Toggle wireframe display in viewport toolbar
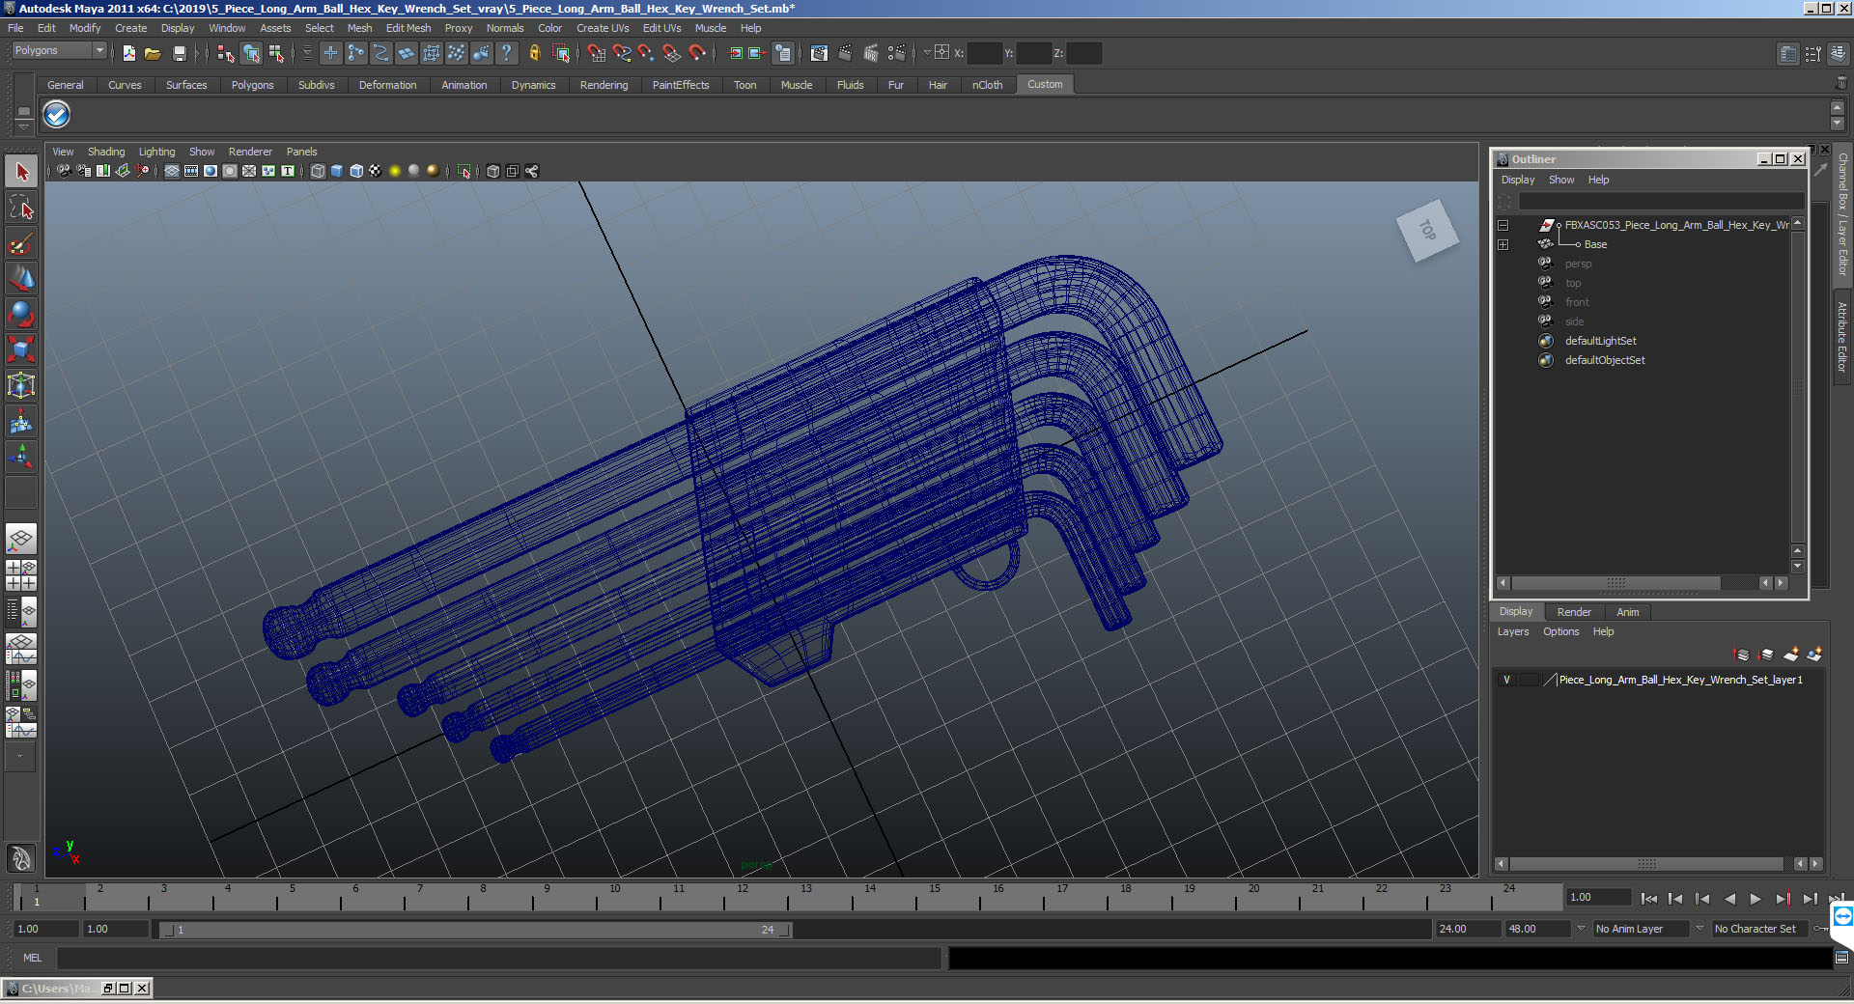This screenshot has height=1004, width=1854. (x=318, y=171)
